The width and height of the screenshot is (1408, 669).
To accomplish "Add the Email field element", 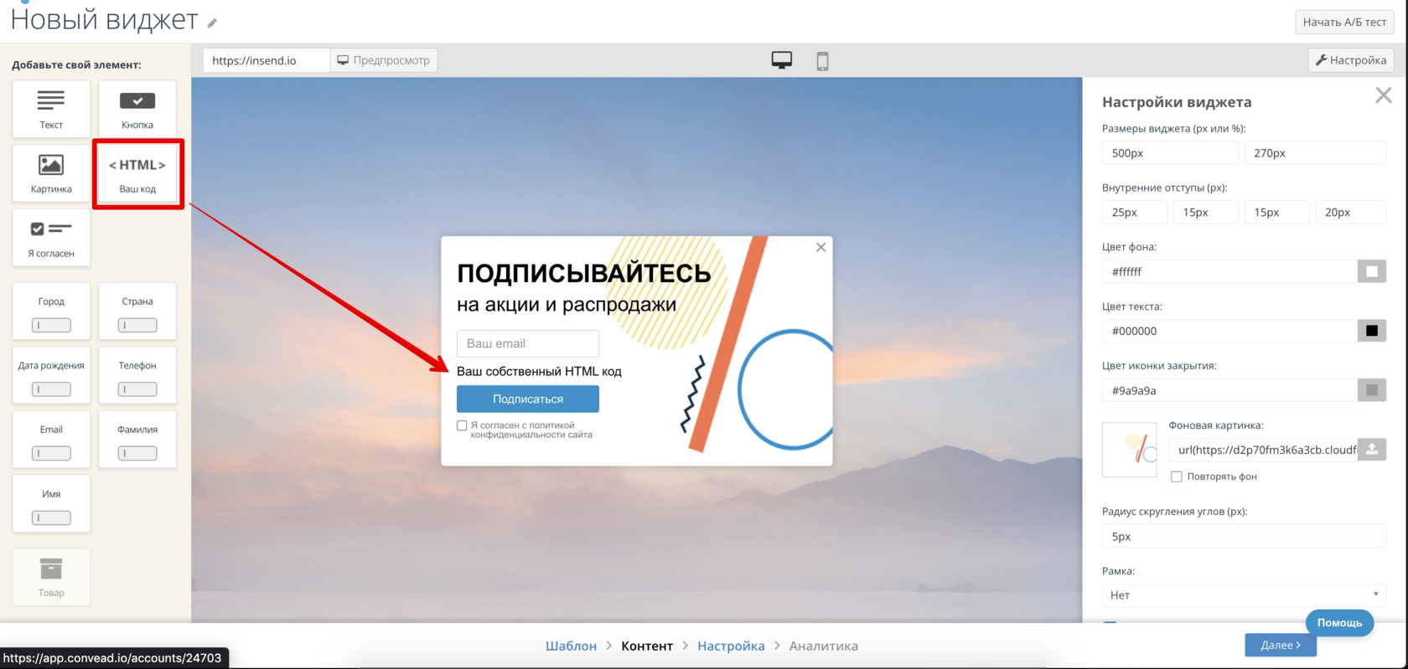I will (51, 439).
